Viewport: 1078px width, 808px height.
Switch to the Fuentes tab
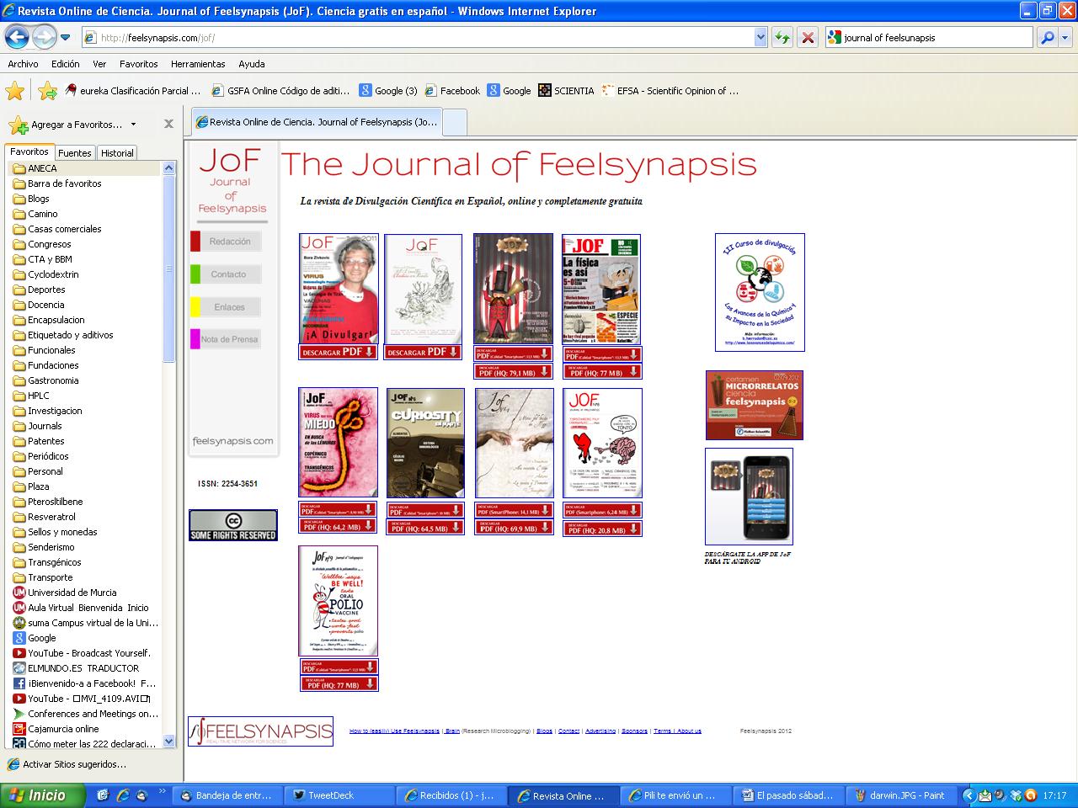[x=74, y=153]
